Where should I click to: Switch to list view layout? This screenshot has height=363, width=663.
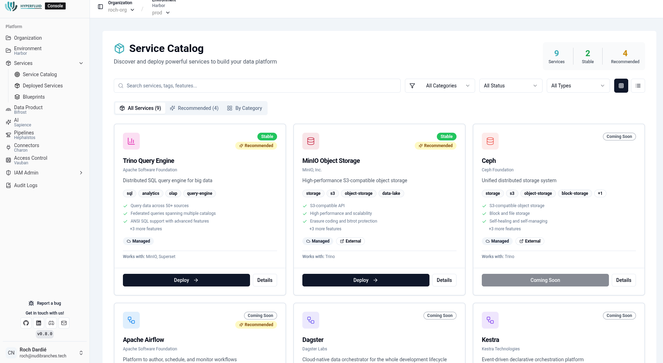(638, 85)
